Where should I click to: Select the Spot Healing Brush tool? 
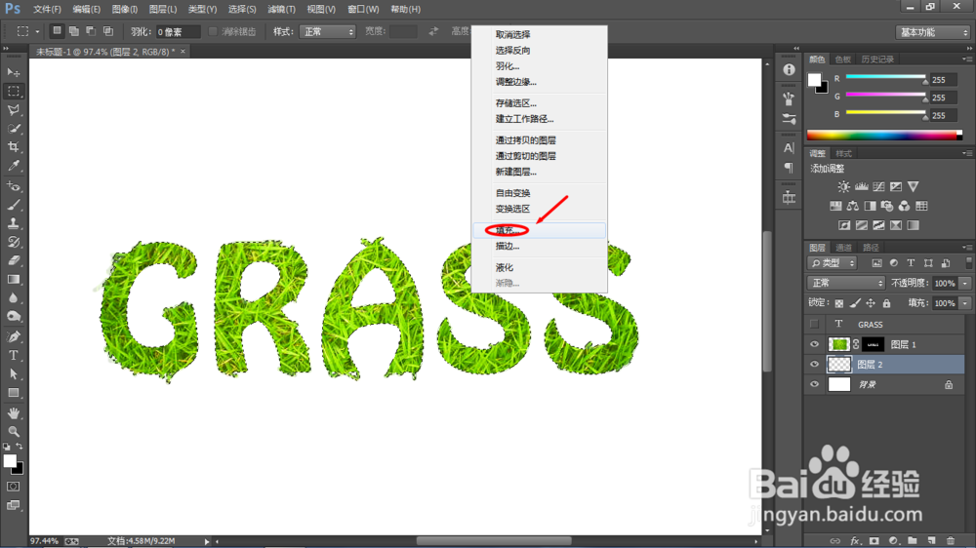click(13, 186)
